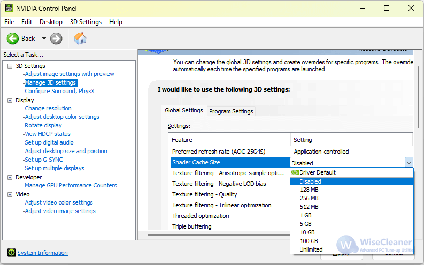Viewport: 424px width, 265px height.
Task: Click the System Information icon
Action: coord(11,253)
